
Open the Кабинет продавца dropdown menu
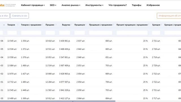[33, 5]
